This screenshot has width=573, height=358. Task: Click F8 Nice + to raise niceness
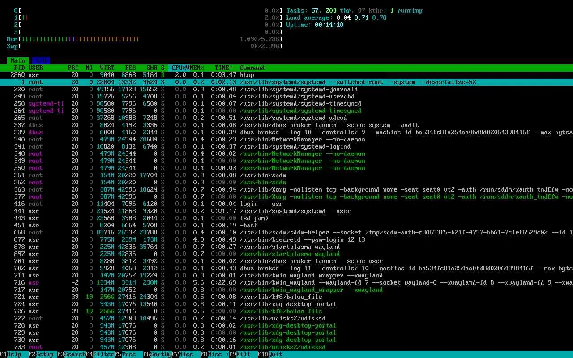(x=215, y=354)
